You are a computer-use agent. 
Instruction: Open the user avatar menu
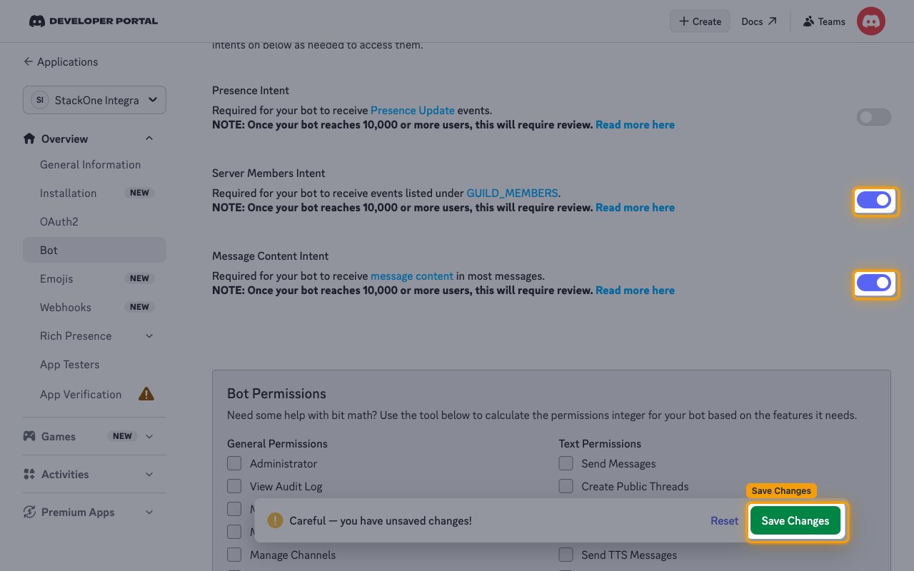click(x=870, y=21)
